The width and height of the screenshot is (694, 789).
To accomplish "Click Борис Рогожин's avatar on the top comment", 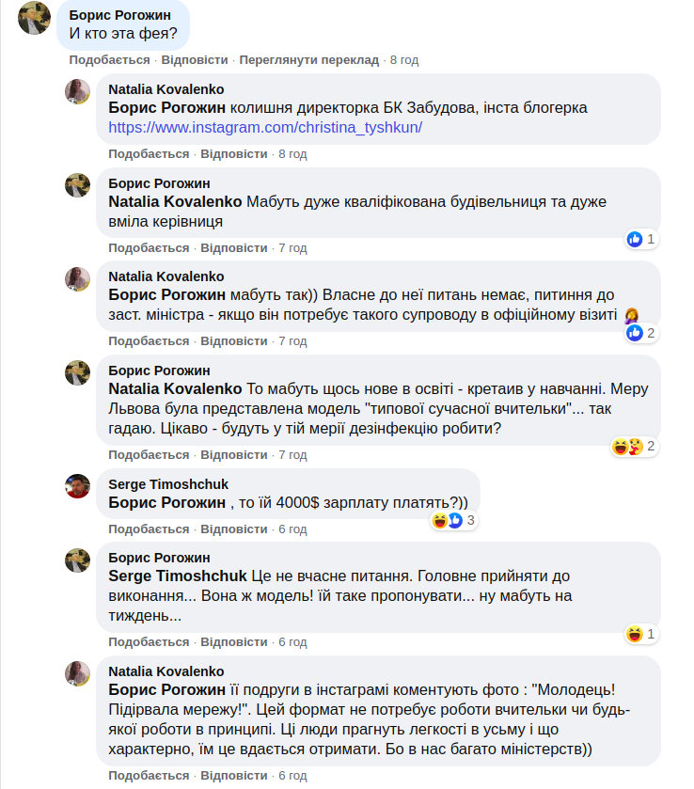I will [34, 20].
